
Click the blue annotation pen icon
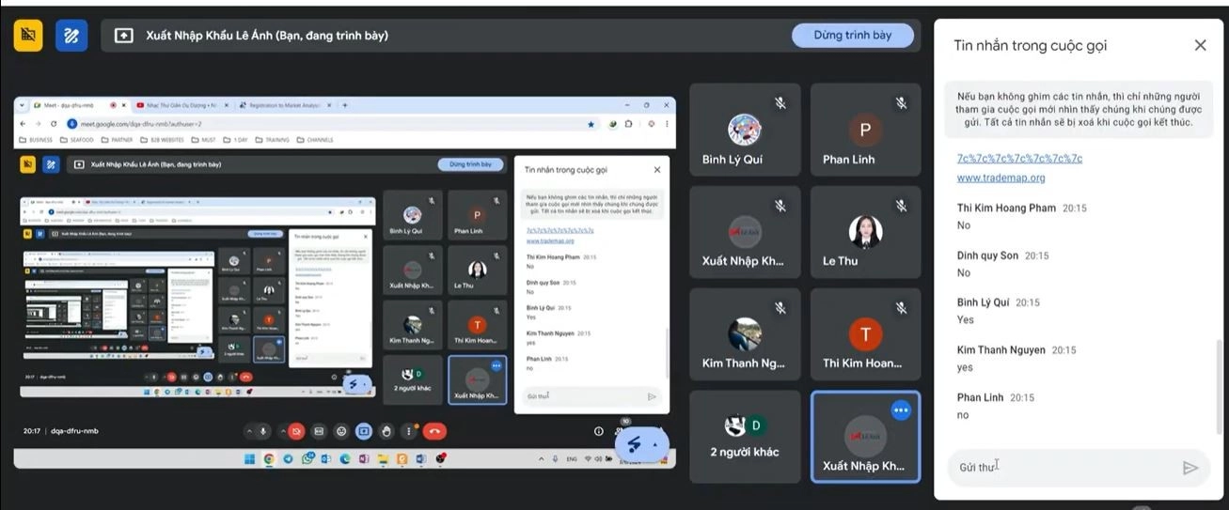coord(71,36)
